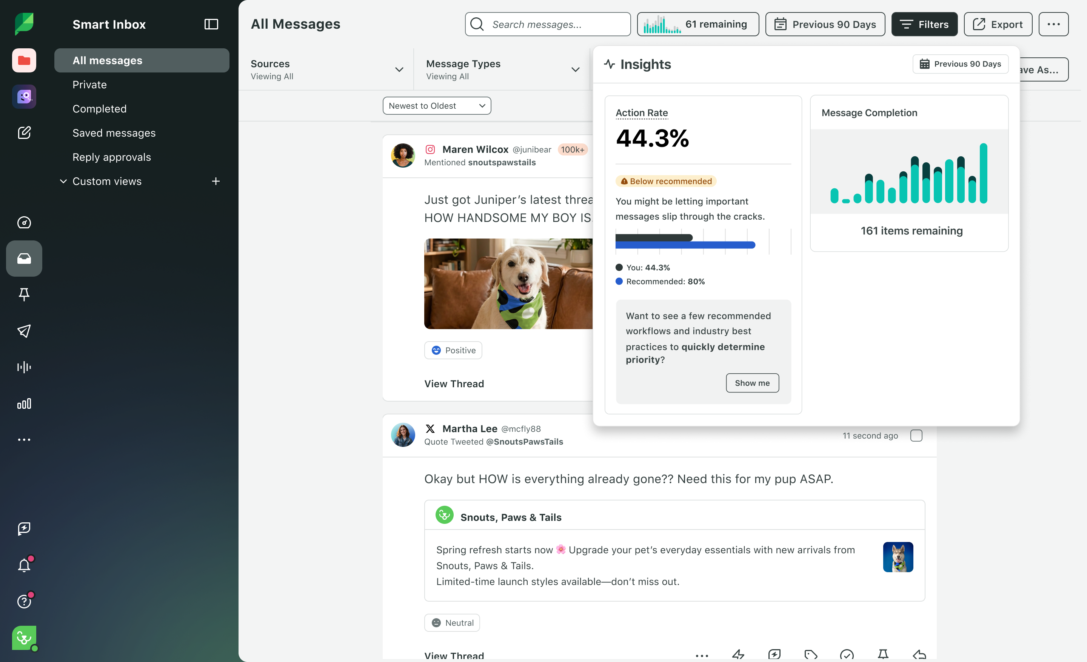
Task: Click more options dots on Martha Lee message
Action: 702,655
